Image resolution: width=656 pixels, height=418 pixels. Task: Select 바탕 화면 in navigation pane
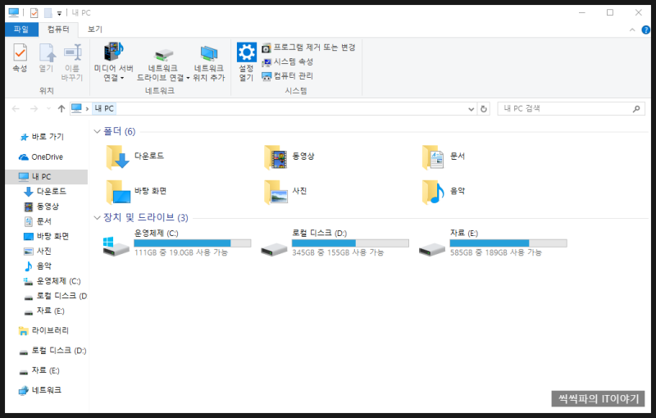coord(47,237)
